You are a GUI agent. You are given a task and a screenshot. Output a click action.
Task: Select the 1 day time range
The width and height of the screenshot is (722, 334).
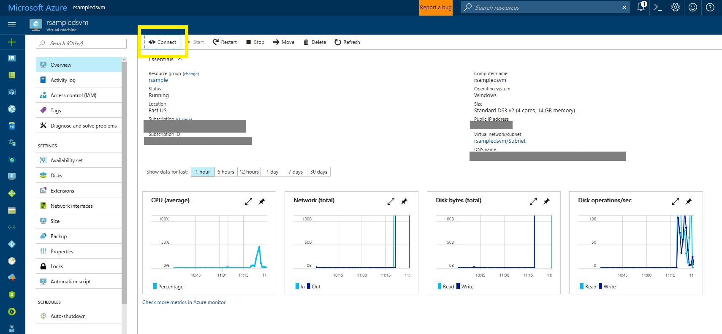click(x=272, y=172)
